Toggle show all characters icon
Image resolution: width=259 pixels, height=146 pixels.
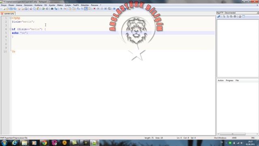(82, 9)
